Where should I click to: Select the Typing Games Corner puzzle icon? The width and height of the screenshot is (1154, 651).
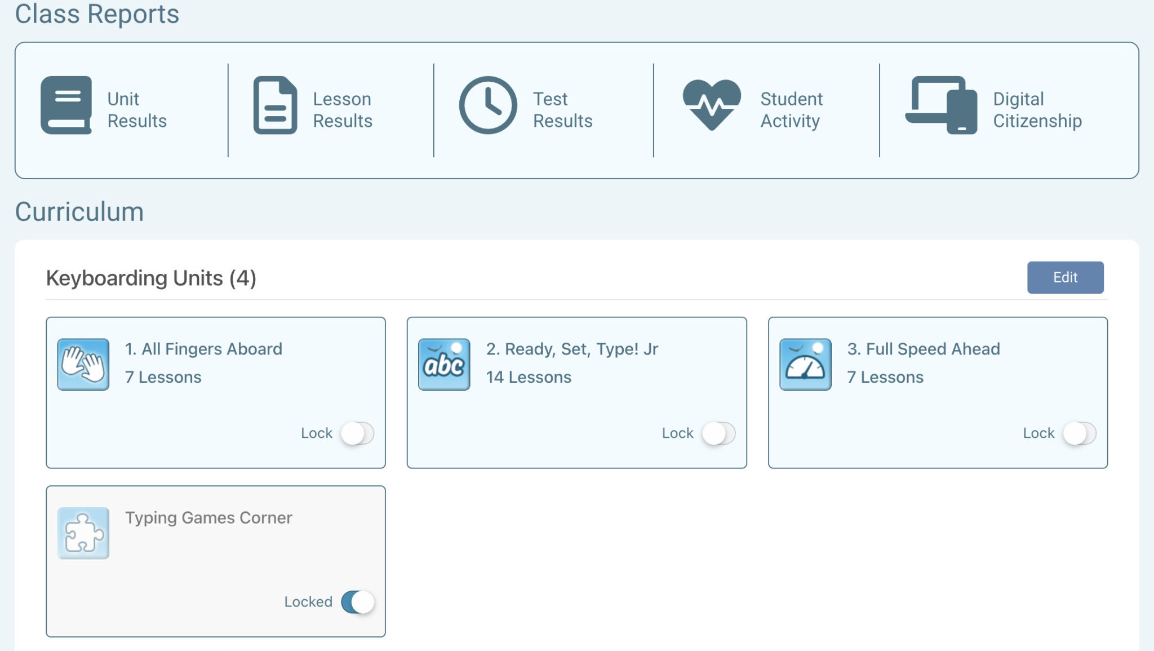click(83, 533)
